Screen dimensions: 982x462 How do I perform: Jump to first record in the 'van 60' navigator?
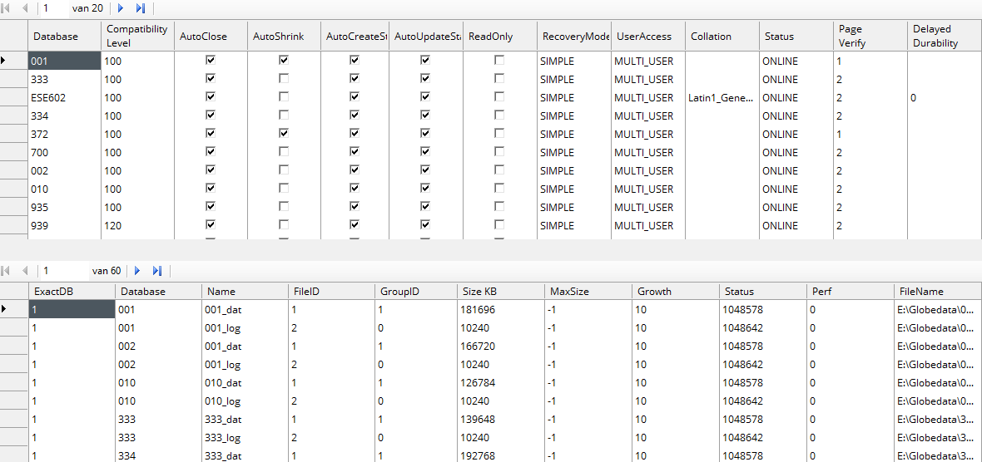click(x=7, y=271)
